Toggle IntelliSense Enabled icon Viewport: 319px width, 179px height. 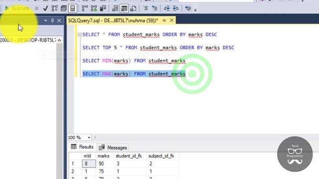point(73,8)
